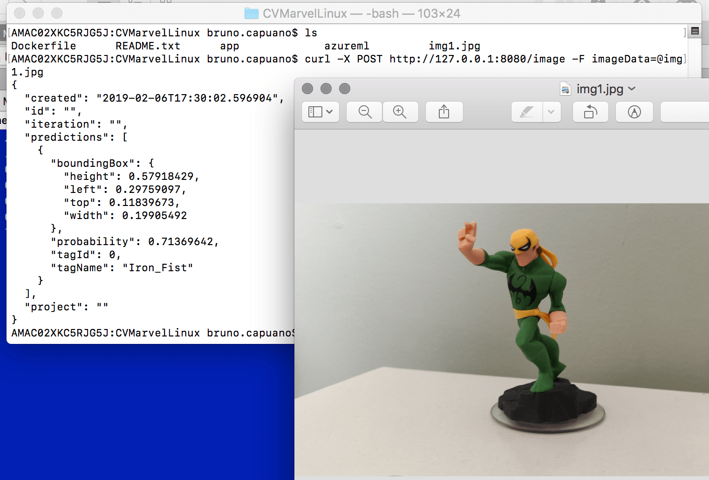
Task: Open the Markup toolbar with the pen icon
Action: pyautogui.click(x=634, y=112)
